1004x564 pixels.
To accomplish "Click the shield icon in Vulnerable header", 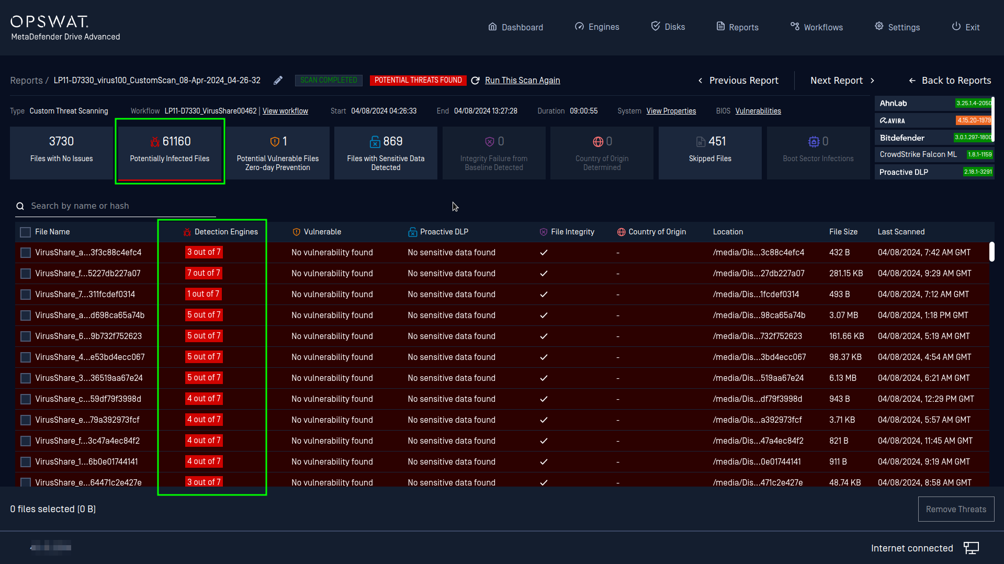I will pos(296,232).
